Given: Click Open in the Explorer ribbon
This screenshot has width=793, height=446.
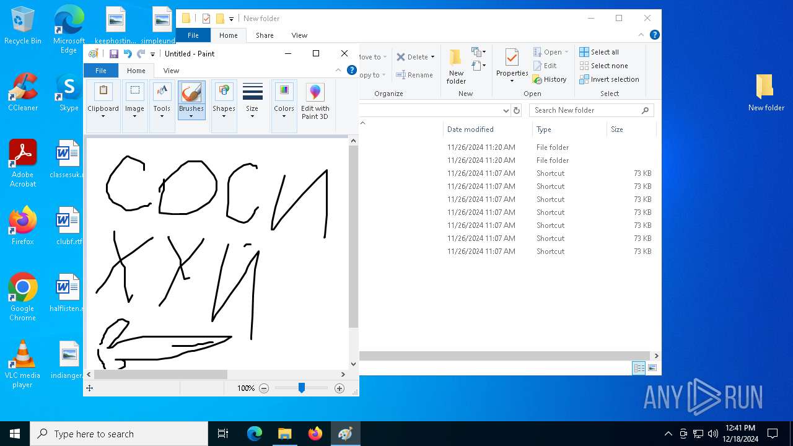Looking at the screenshot, I should 548,52.
